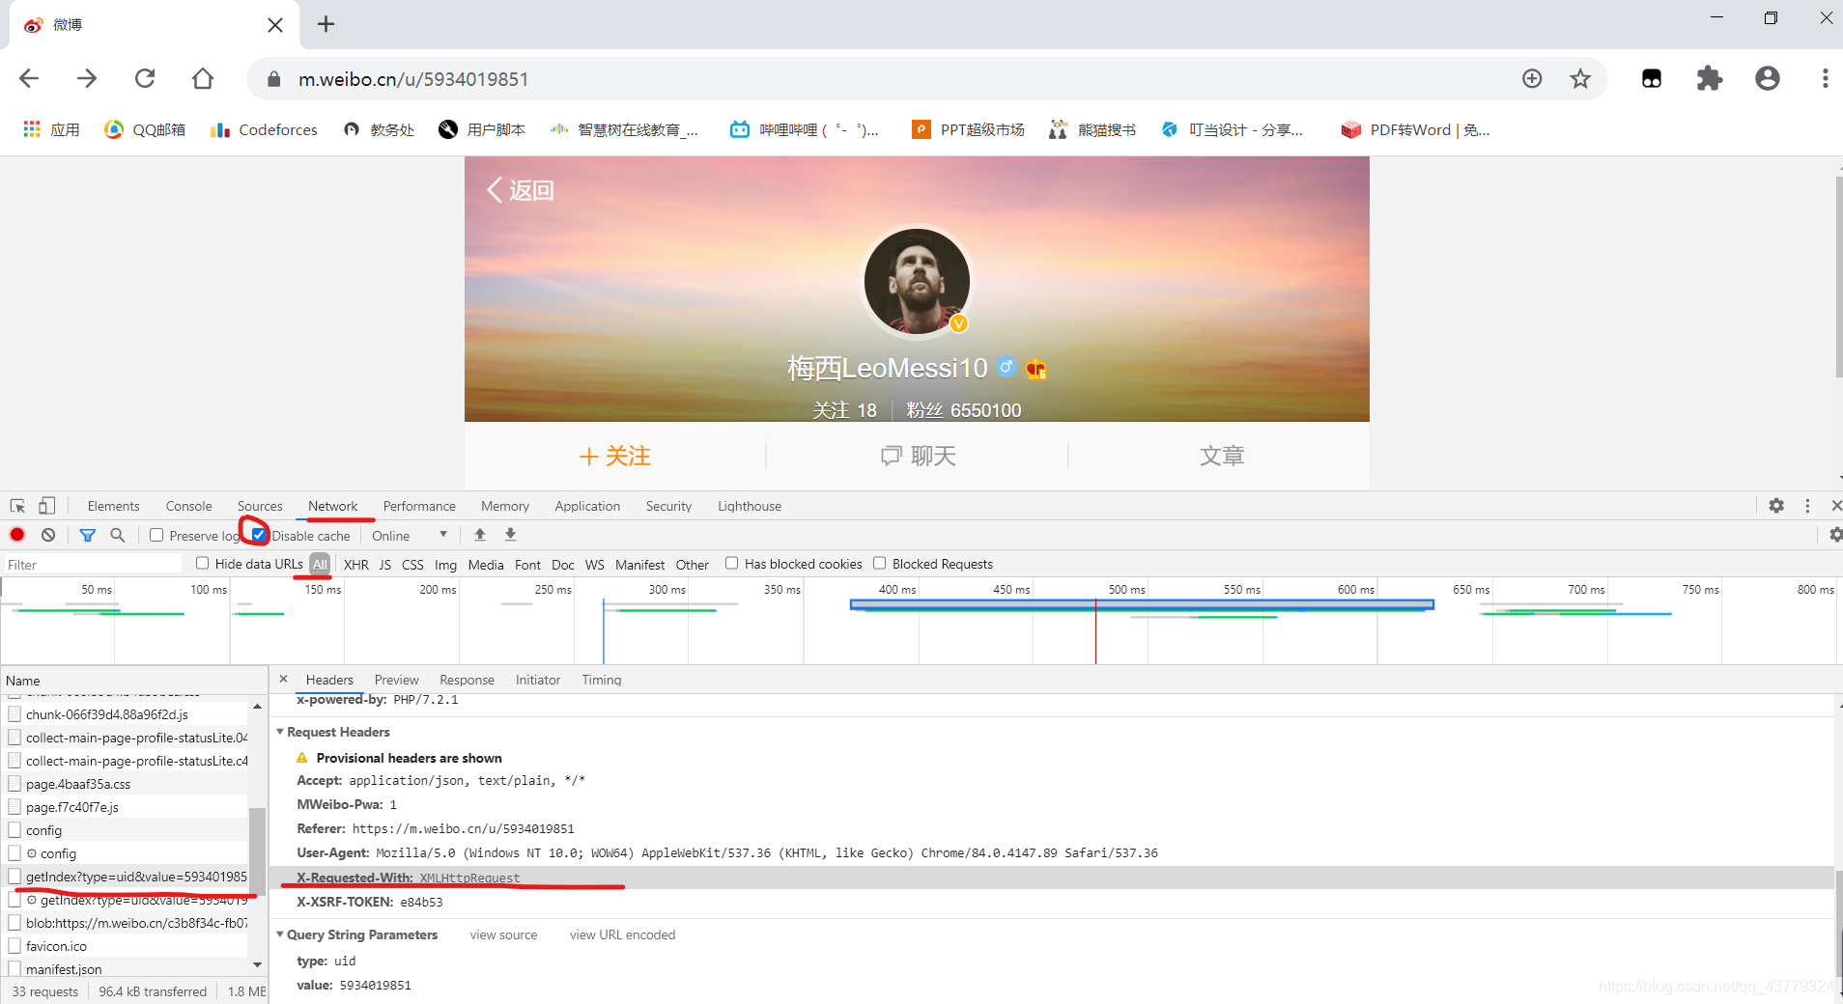Reload the Weibo page

145,78
